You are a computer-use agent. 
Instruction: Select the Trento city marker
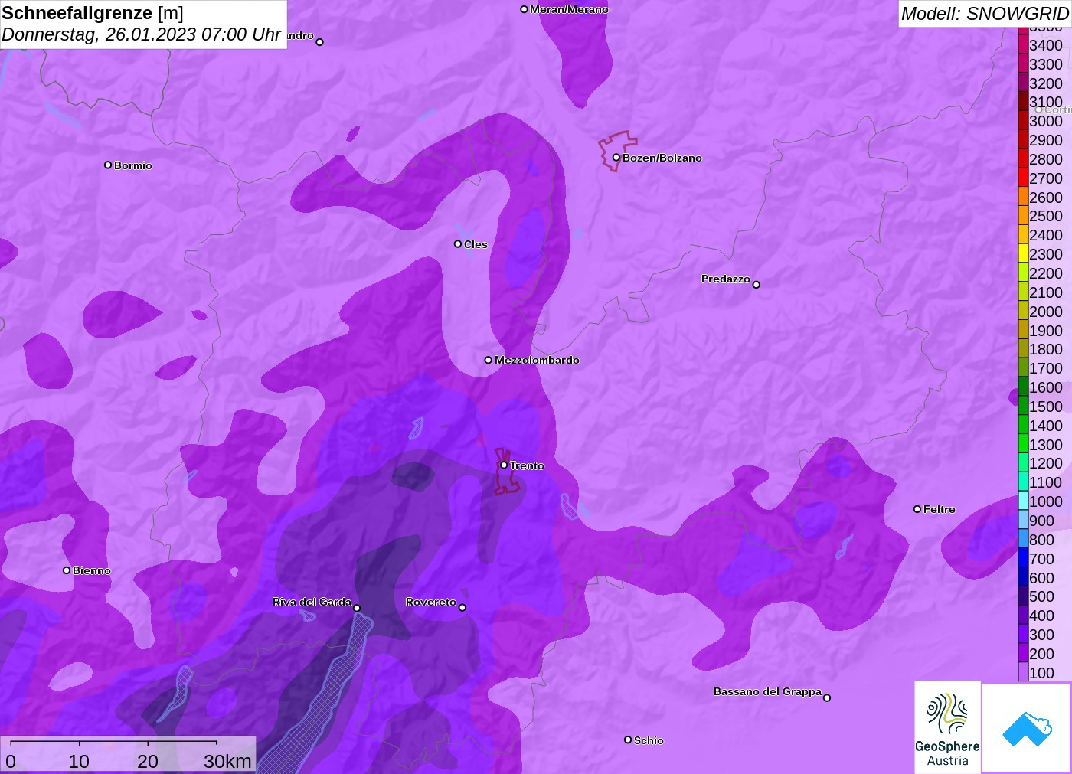[504, 465]
